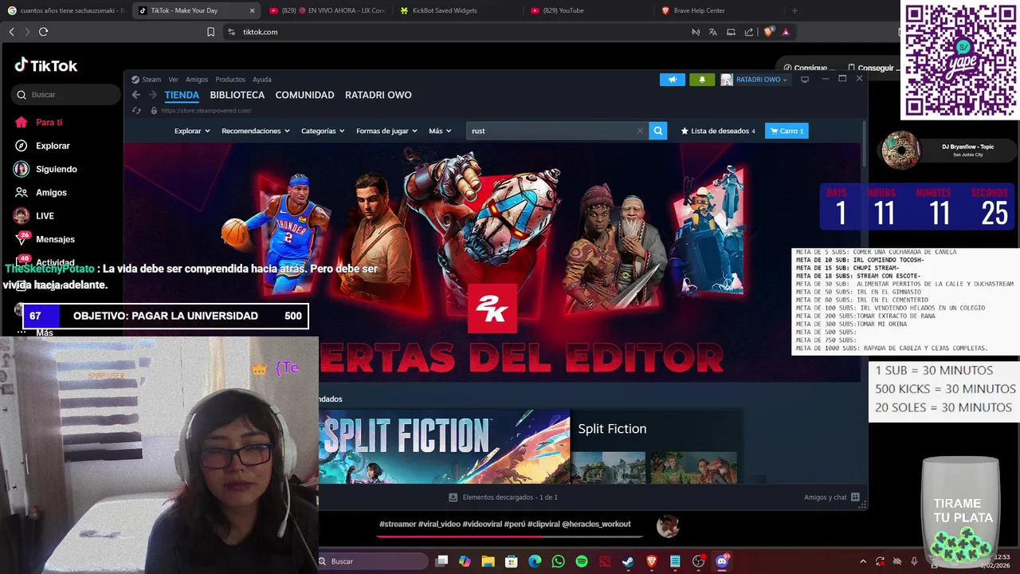Open a new Brave browser tab
The width and height of the screenshot is (1020, 574).
coord(794,10)
